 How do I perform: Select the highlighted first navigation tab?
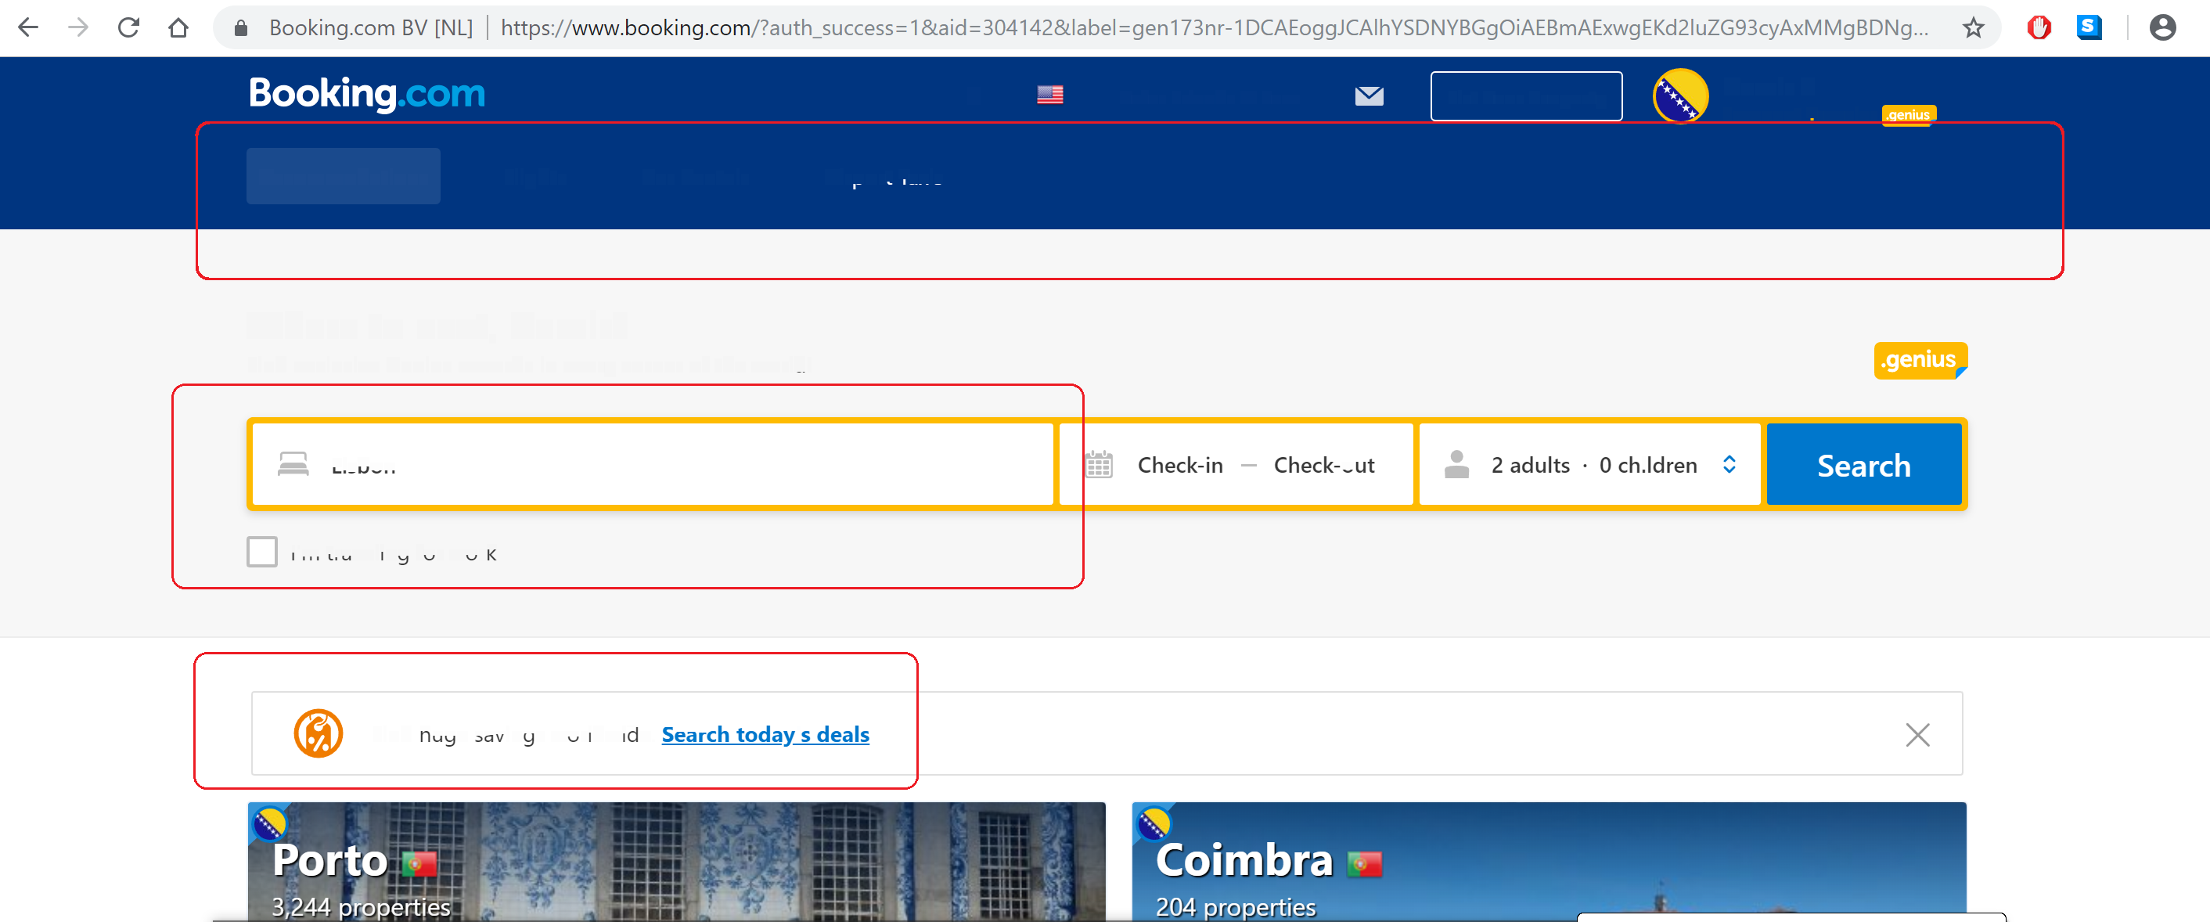coord(344,176)
